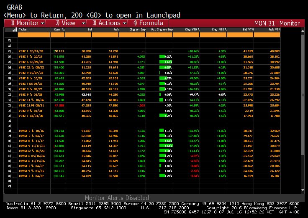Click the orange filter field under Curr Px
The height and width of the screenshot is (218, 308).
(58, 35)
